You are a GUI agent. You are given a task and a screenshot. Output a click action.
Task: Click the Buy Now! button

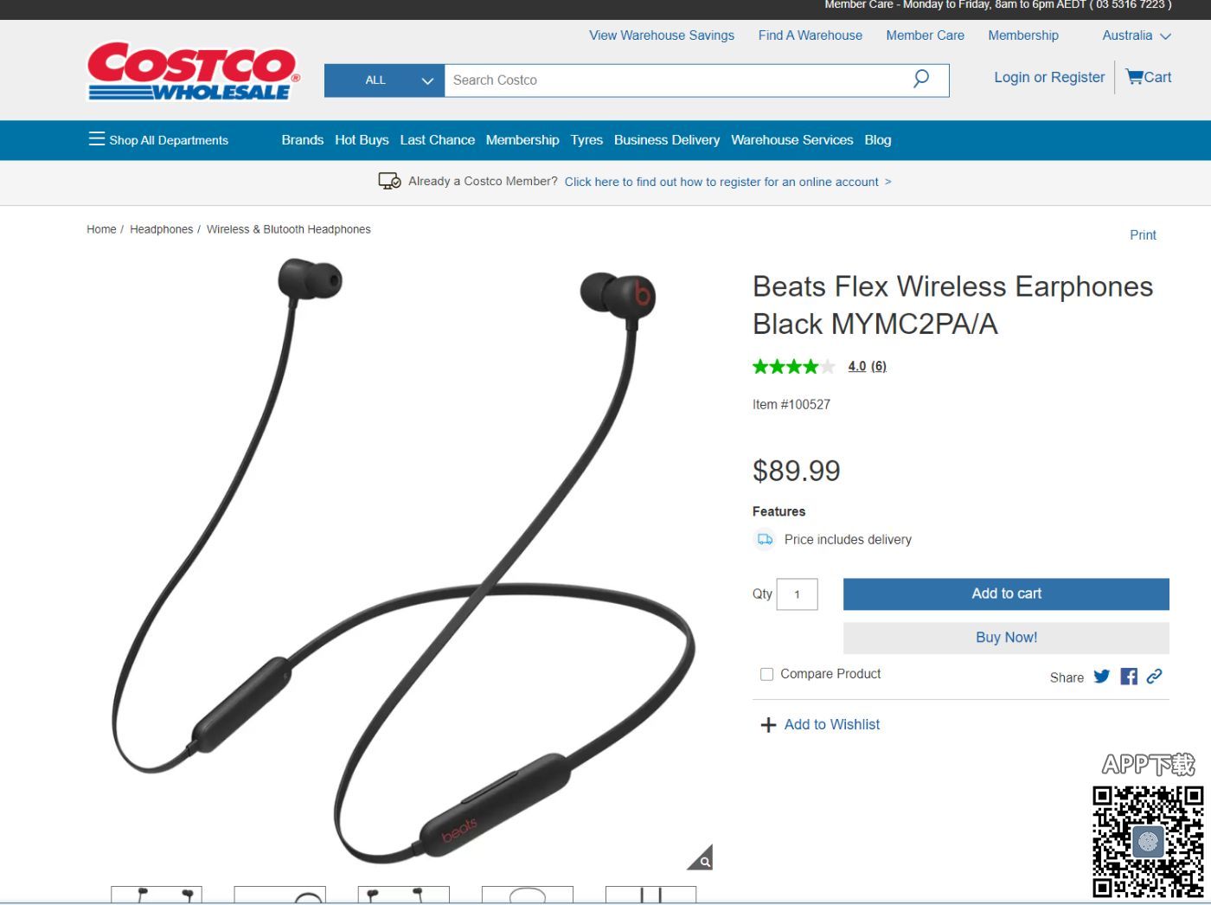[x=1006, y=638]
